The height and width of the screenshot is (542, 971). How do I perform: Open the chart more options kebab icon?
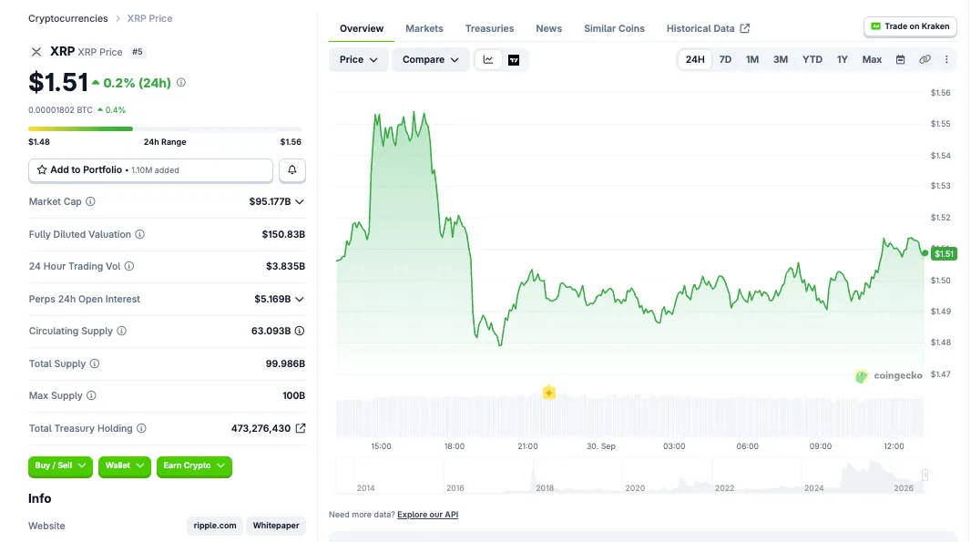coord(946,59)
